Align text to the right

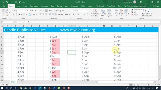(46, 14)
